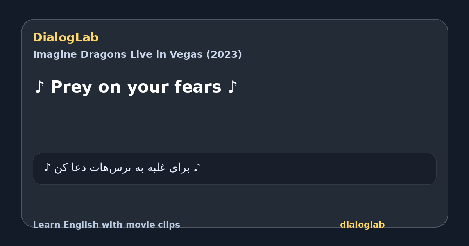Click the music note after "fears"
469x246 pixels.
[x=233, y=87]
